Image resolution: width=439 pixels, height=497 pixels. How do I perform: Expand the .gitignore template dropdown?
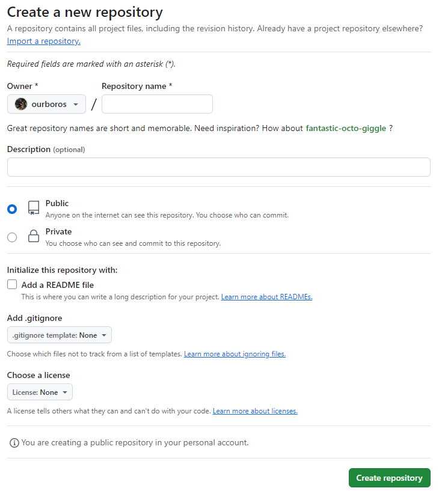[60, 335]
